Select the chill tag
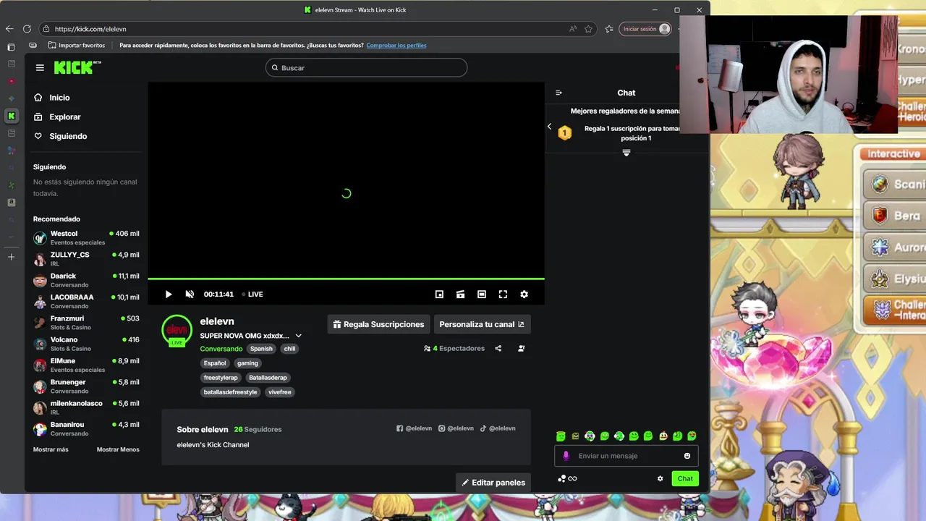926x521 pixels. (x=289, y=349)
